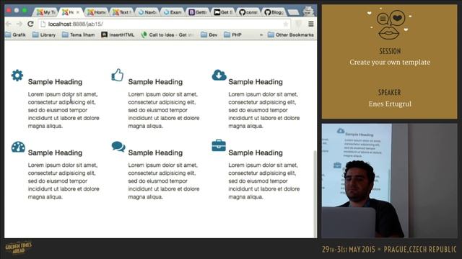Switch to the "Get E" tab
Image resolution: width=462 pixels, height=259 pixels.
pos(223,12)
